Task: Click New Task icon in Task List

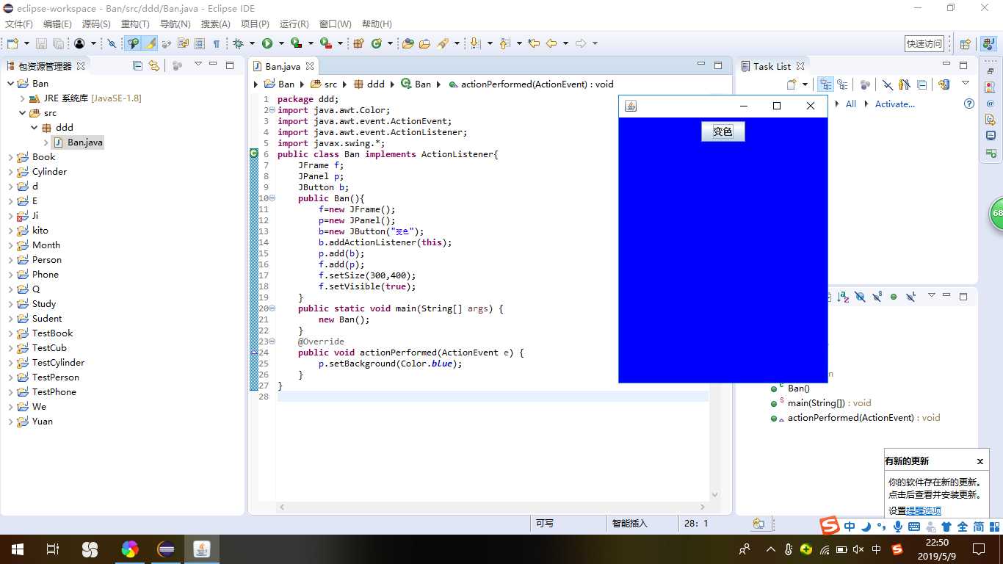Action: coord(792,84)
